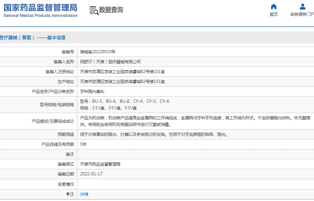This screenshot has width=314, height=201.
Task: Click 型号规格/包装规格 row label
Action: [x=57, y=104]
